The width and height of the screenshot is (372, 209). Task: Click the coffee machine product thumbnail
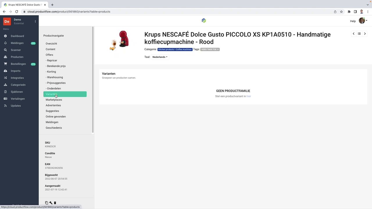(x=120, y=40)
